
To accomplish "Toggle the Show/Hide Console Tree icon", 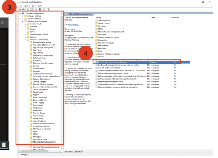I will pos(32,9).
